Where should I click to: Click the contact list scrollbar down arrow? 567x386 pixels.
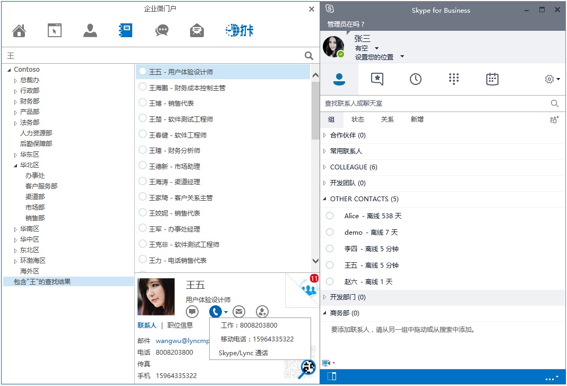pos(315,261)
